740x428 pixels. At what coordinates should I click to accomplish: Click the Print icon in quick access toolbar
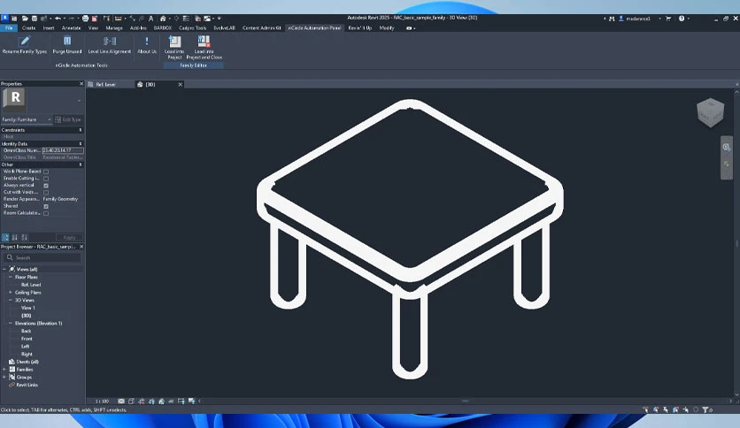tap(86, 19)
